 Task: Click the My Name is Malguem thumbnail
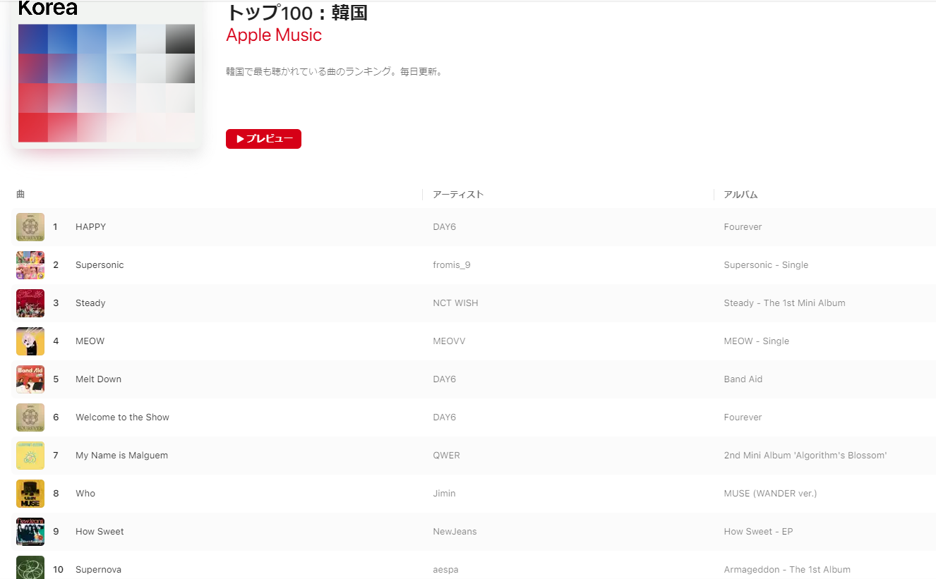coord(30,456)
